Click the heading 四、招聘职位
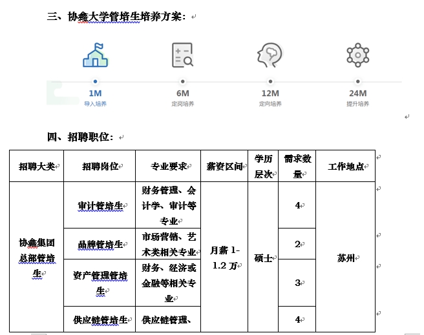 tap(80, 137)
